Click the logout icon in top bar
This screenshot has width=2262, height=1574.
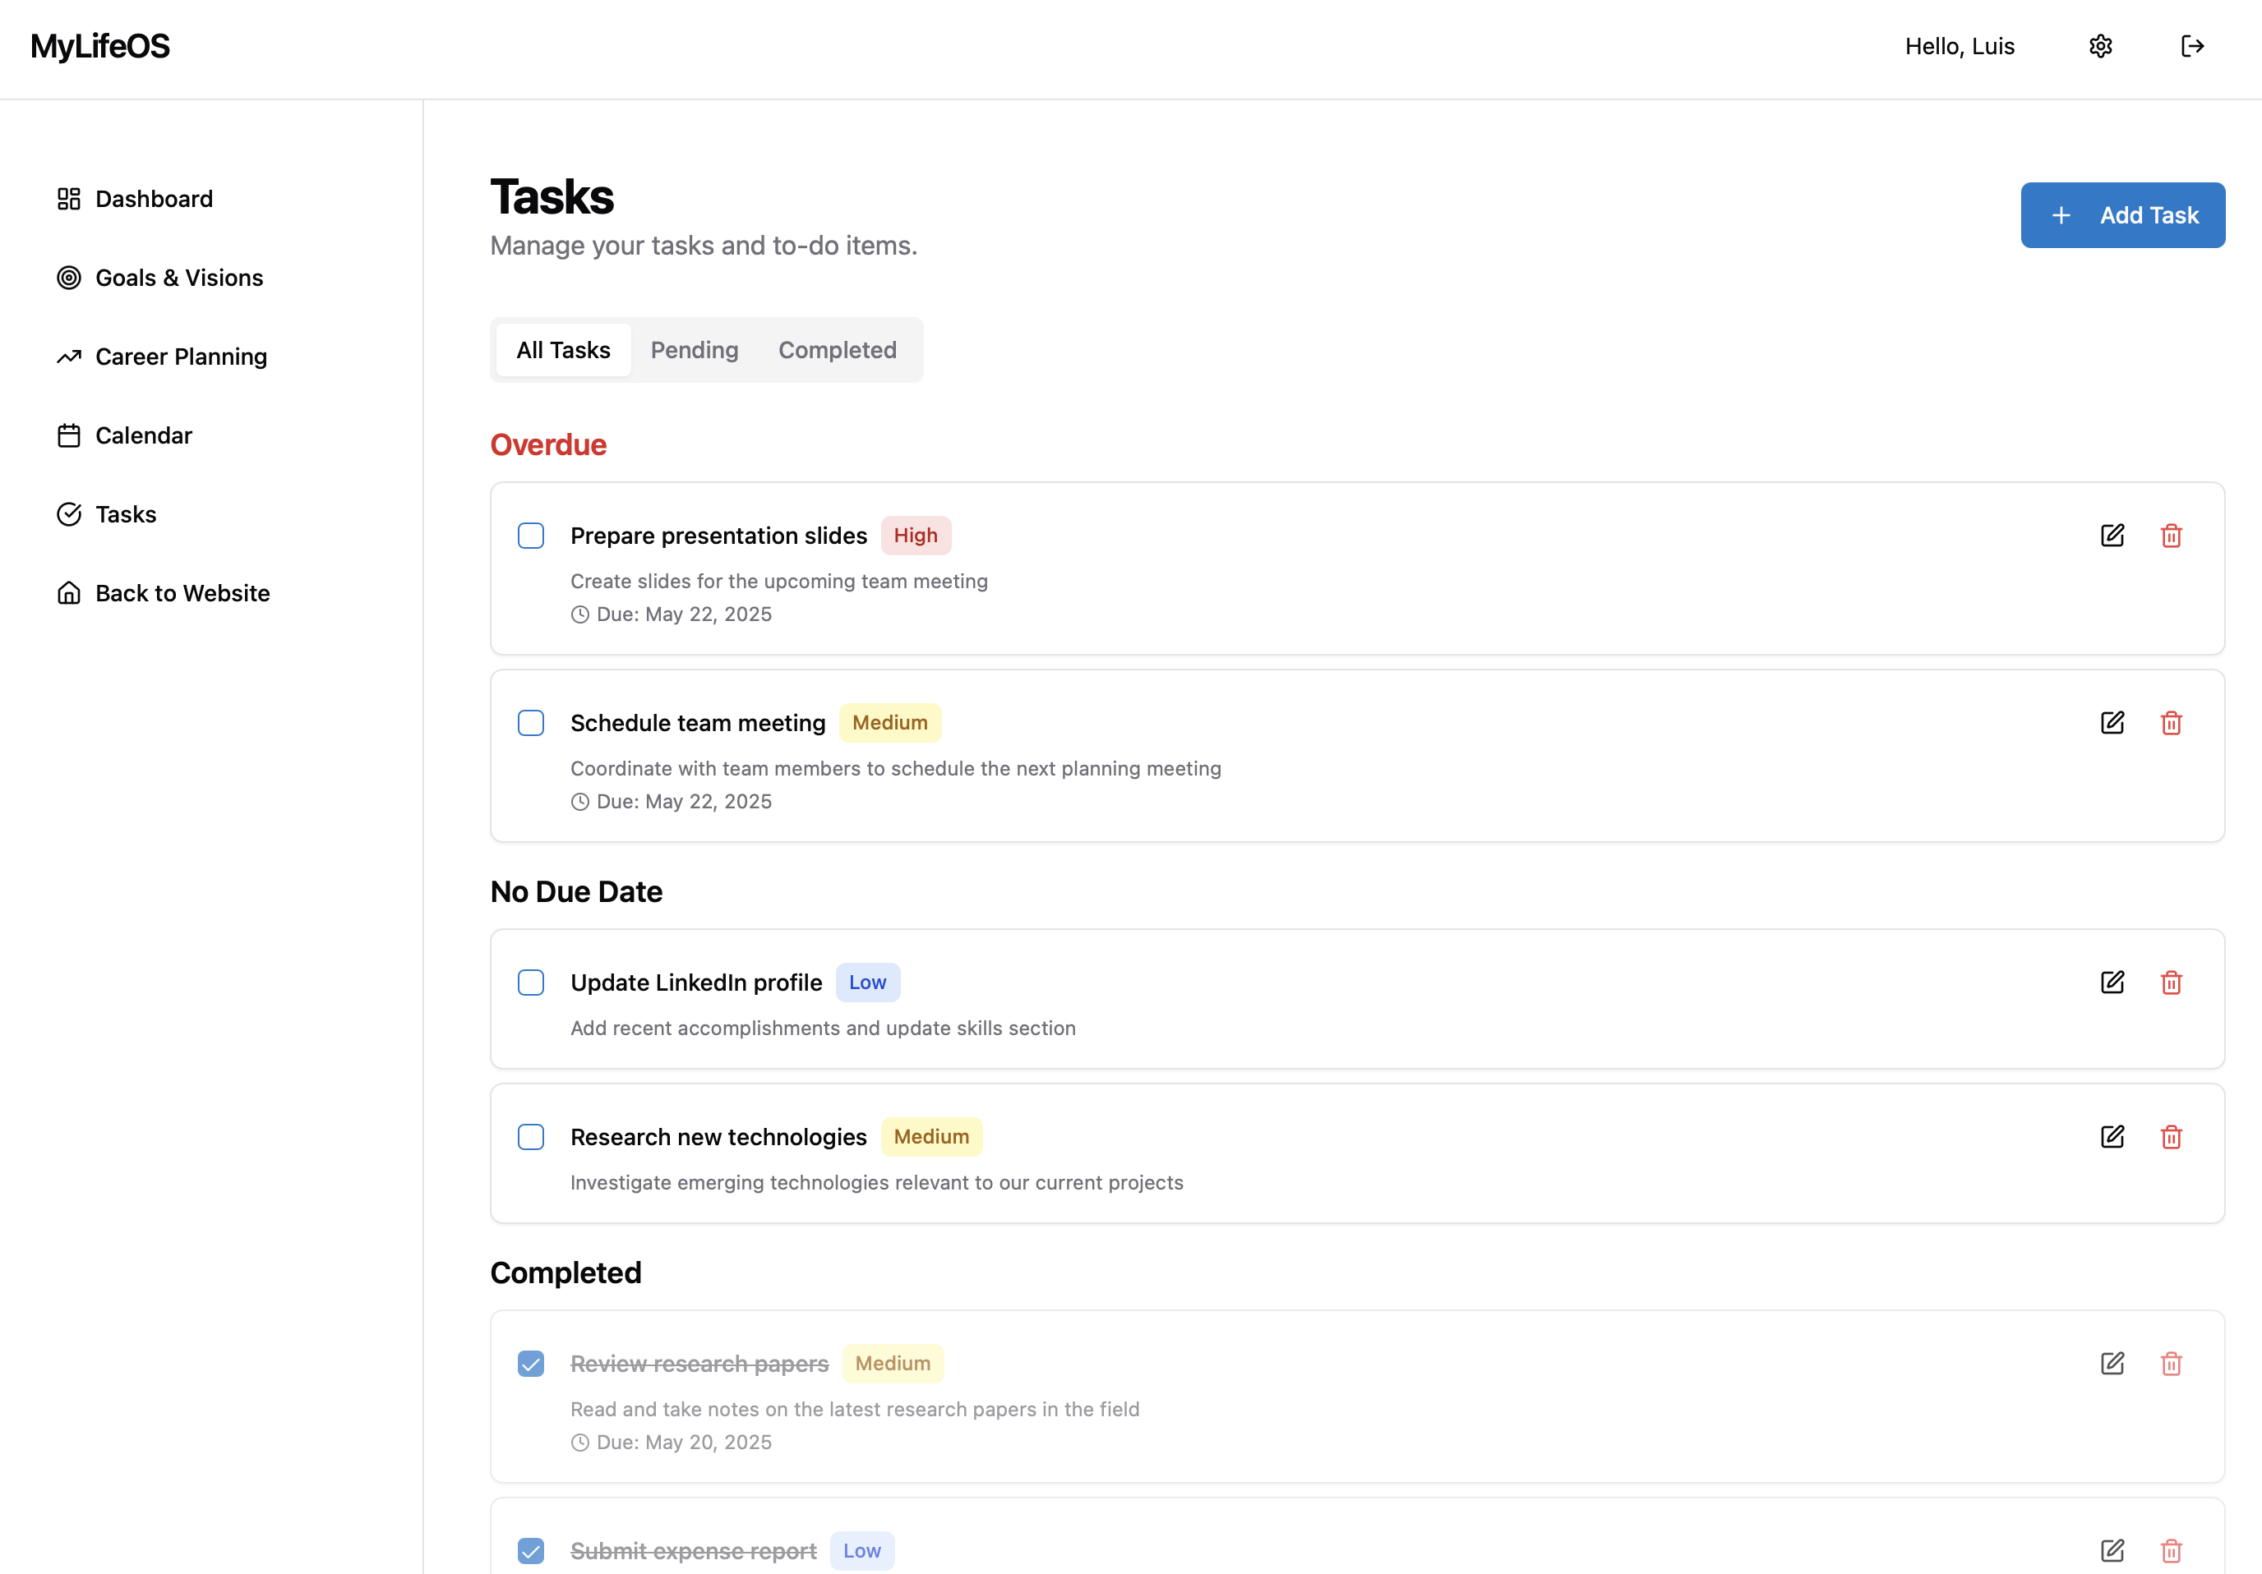pos(2193,46)
